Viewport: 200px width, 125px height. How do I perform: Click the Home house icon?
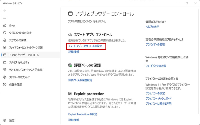point(5,25)
